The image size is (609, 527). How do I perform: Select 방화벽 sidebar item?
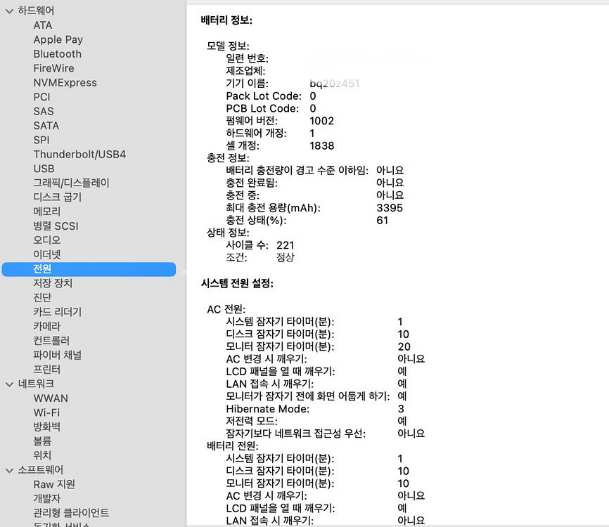(x=47, y=427)
